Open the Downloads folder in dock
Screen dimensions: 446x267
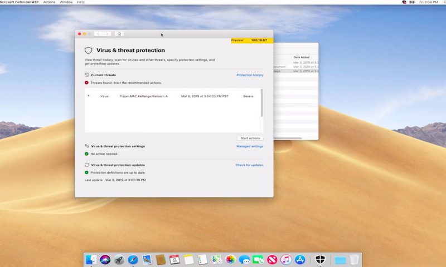[x=340, y=259]
